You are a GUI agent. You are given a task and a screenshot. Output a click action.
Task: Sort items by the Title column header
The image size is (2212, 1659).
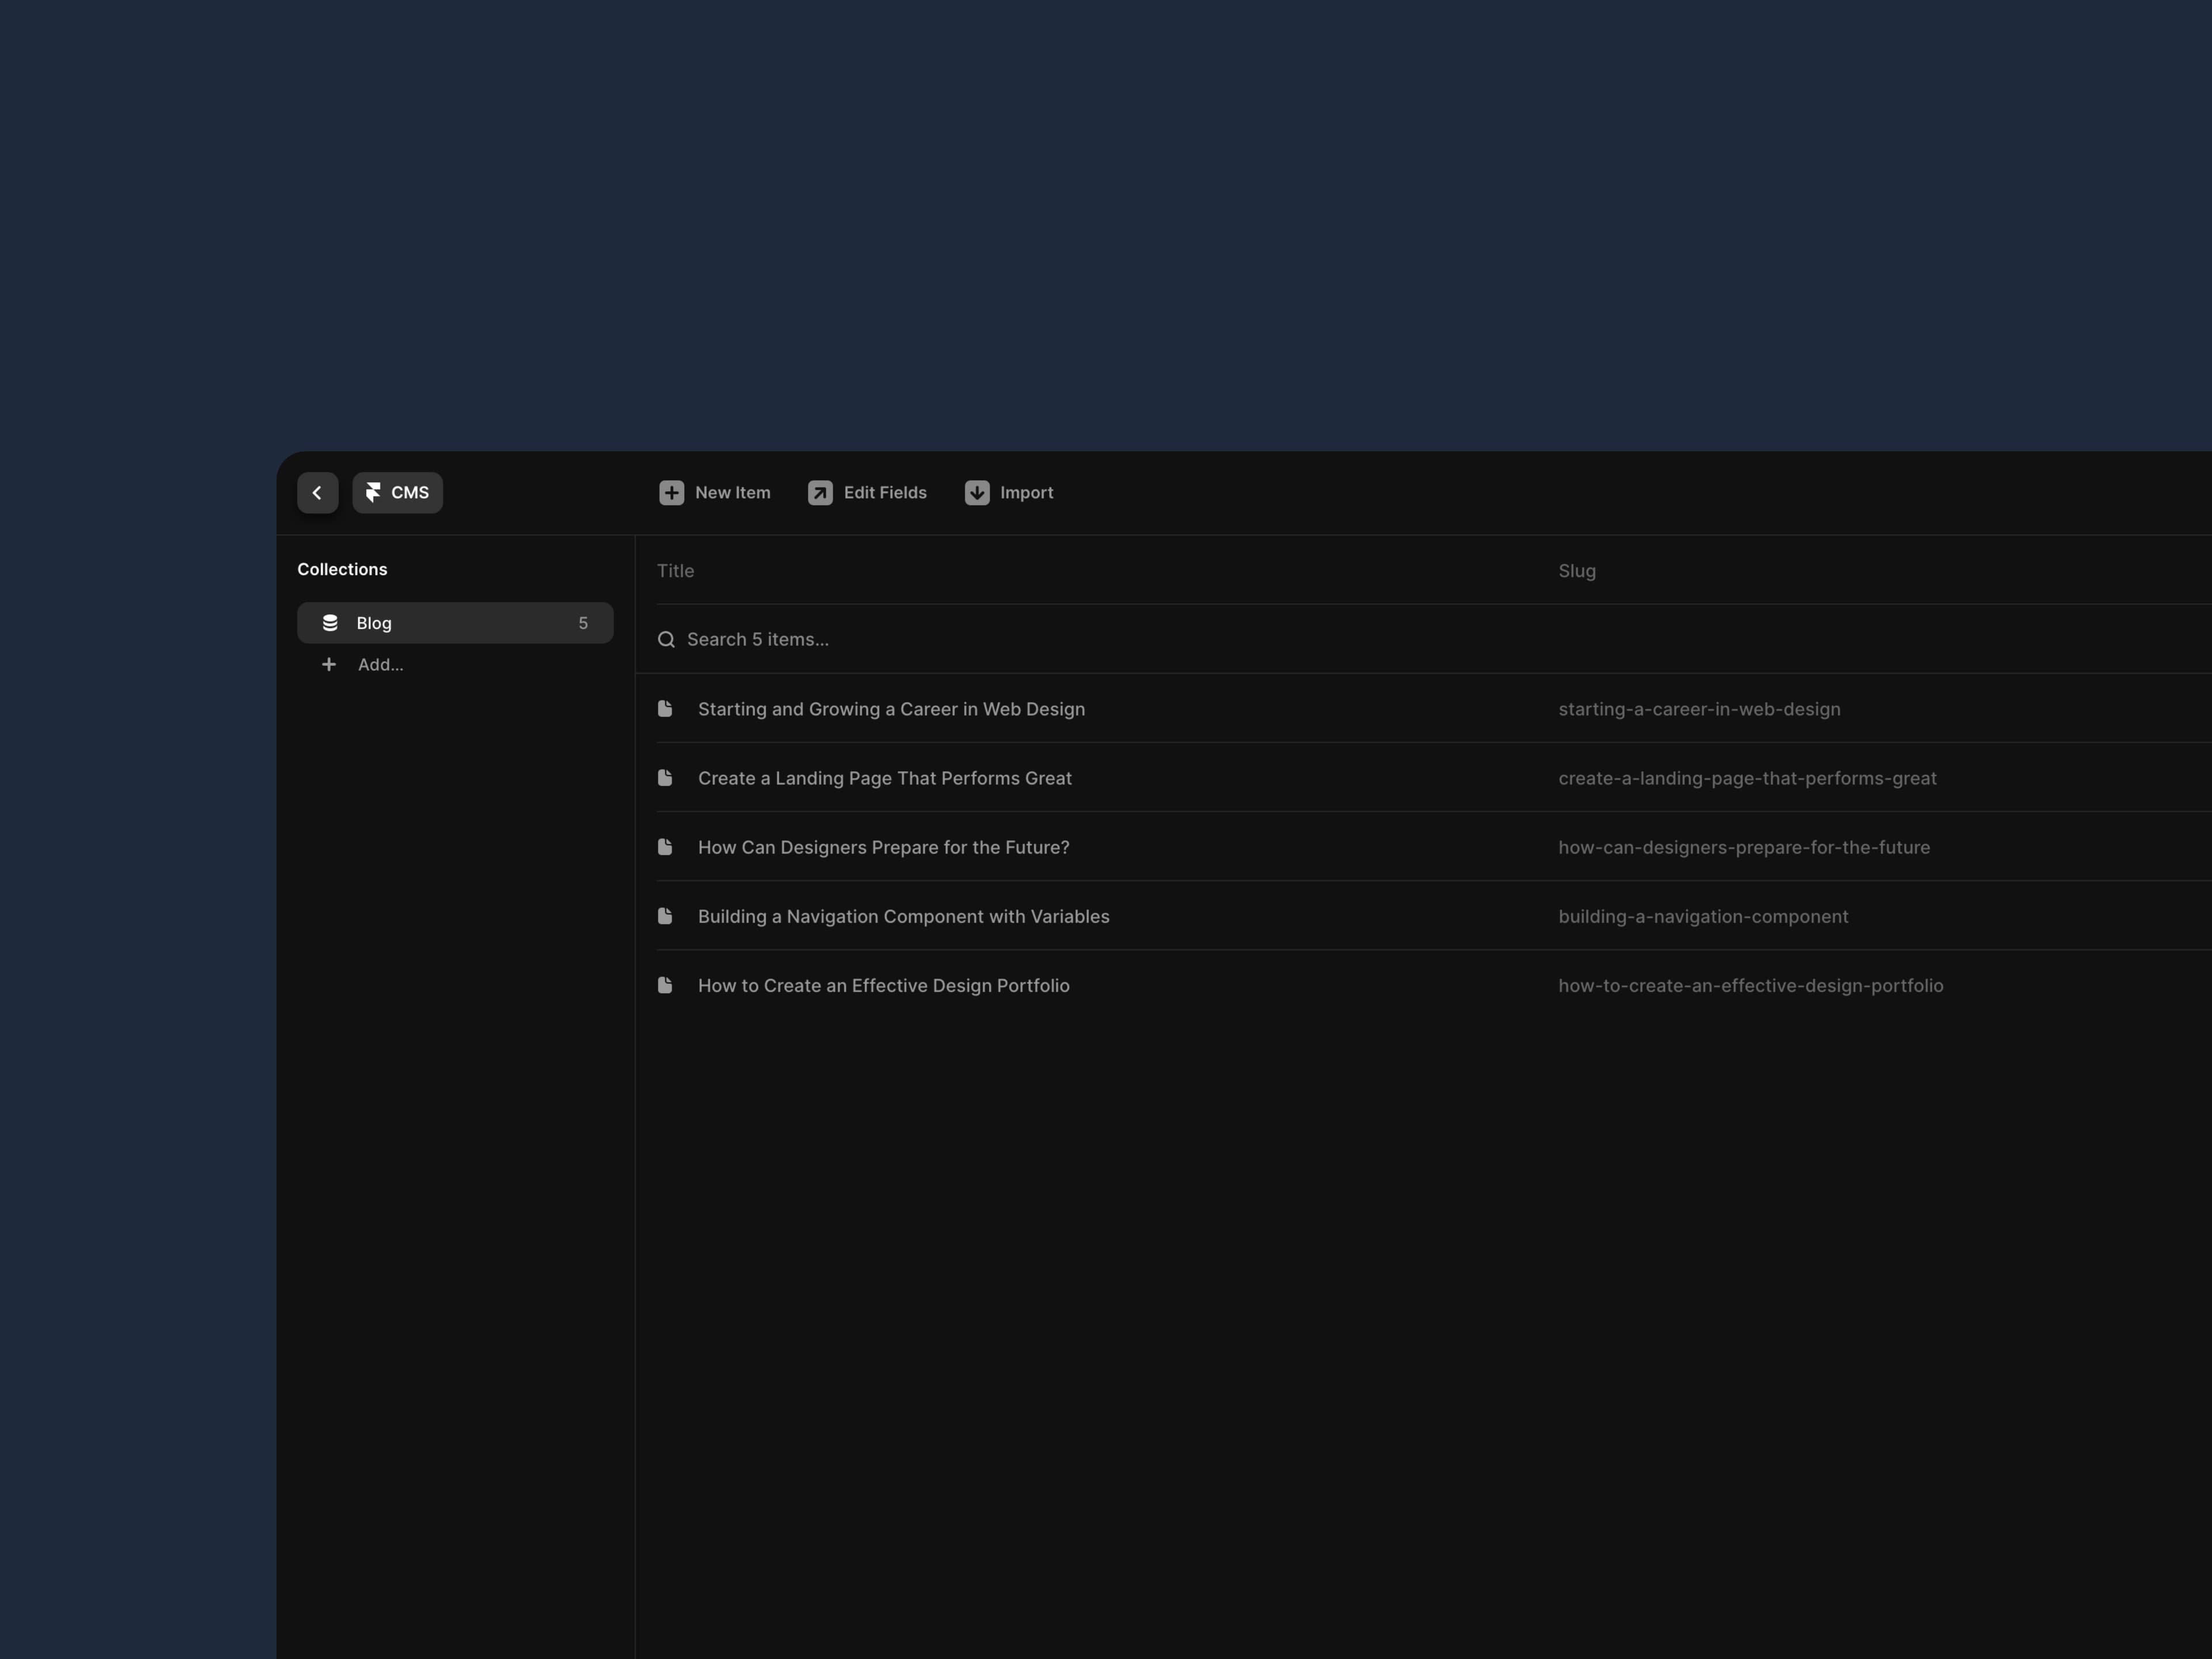tap(676, 570)
